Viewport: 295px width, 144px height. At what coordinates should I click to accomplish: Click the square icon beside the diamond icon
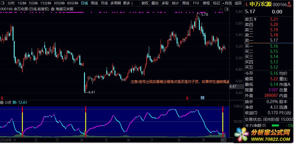click(226, 9)
